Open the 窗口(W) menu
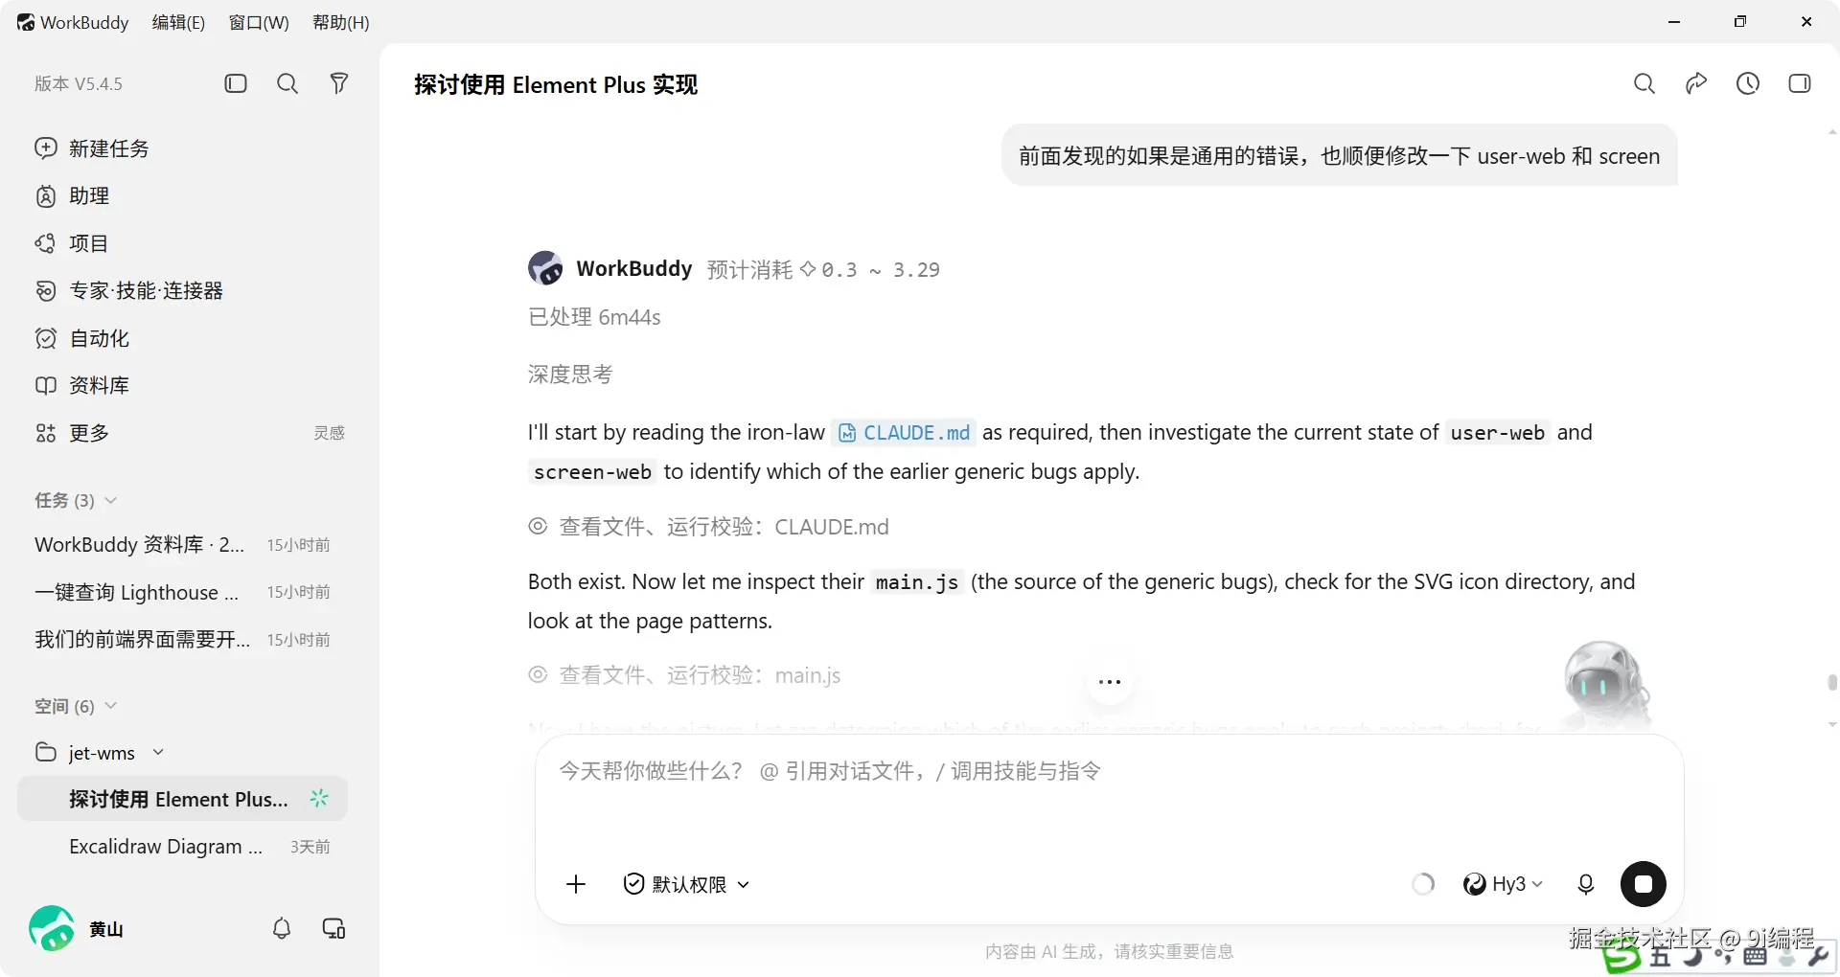Viewport: 1840px width, 977px height. (x=259, y=22)
